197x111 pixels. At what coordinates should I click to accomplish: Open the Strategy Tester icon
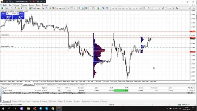pyautogui.click(x=26, y=8)
